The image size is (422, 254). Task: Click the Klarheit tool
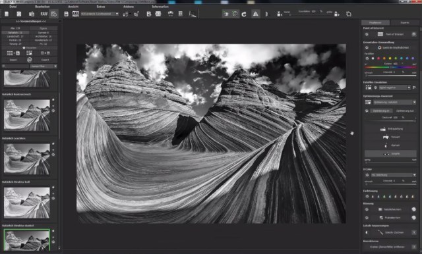point(390,145)
